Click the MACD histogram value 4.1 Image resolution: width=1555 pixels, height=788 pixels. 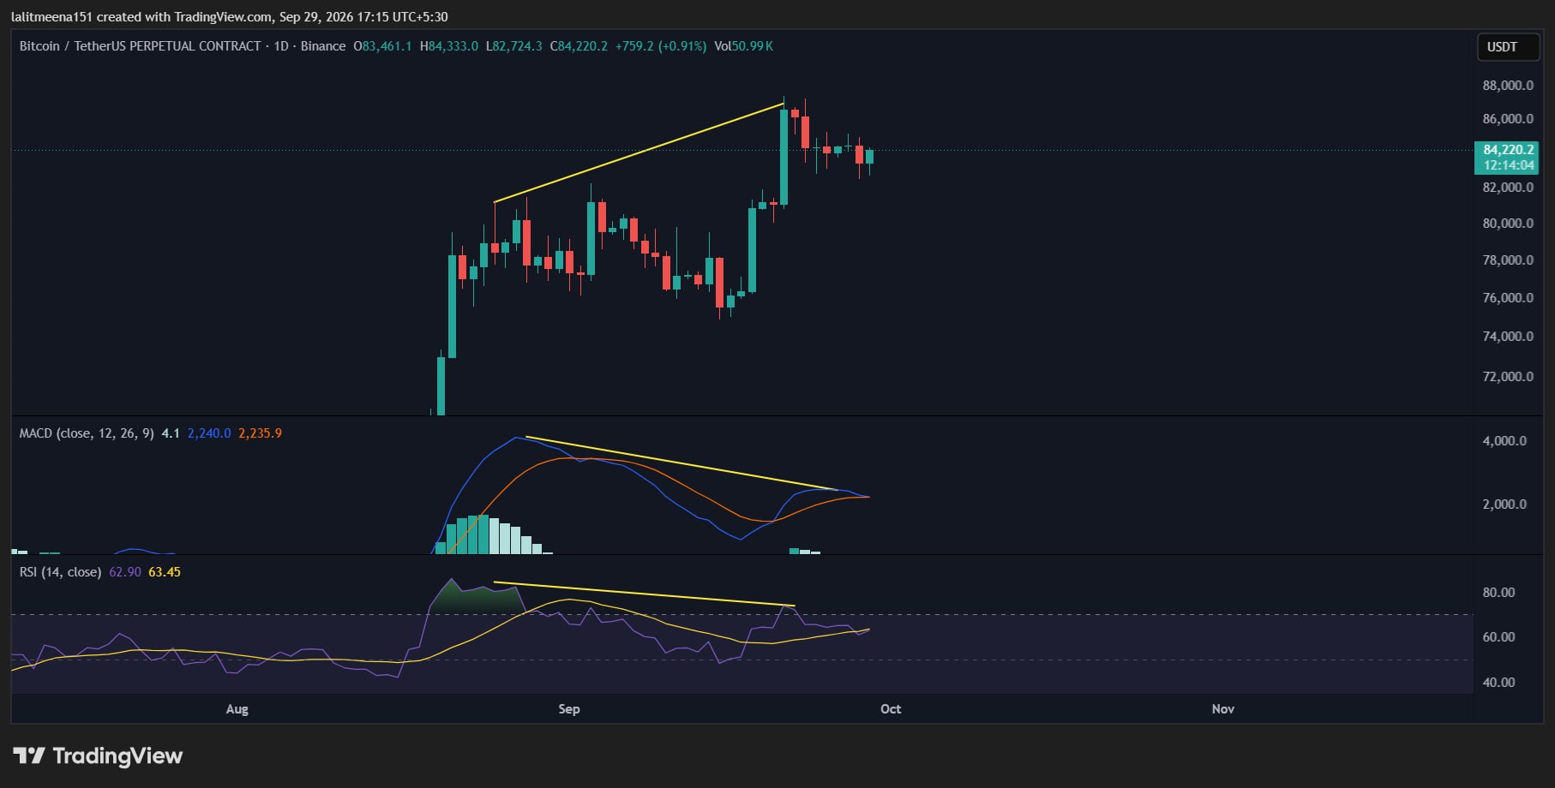click(x=171, y=433)
